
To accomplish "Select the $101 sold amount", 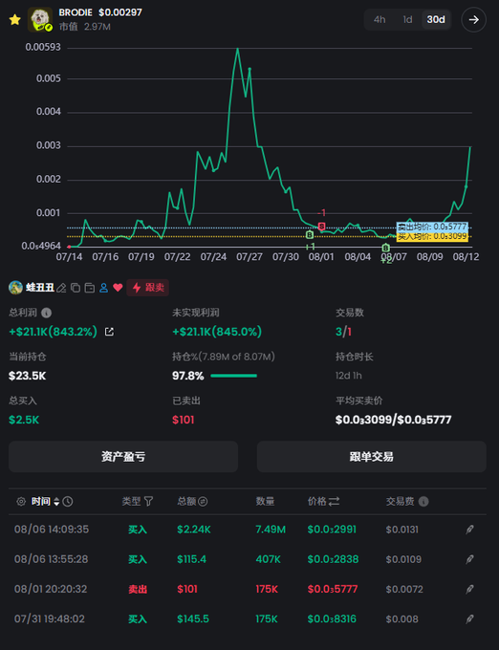I will point(183,420).
